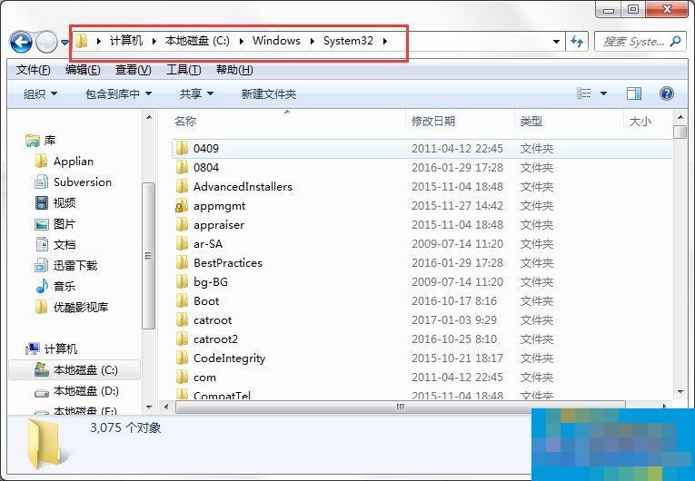This screenshot has height=481, width=695.
Task: Open the recent pages history dropdown arrow
Action: coord(65,43)
